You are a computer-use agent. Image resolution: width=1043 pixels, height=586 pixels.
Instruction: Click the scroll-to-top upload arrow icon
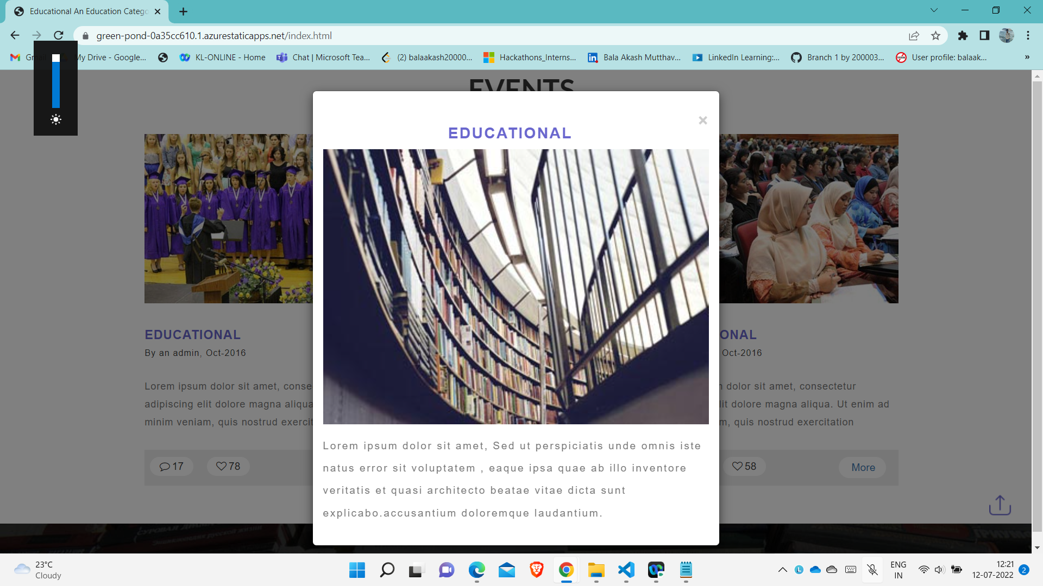(1000, 505)
